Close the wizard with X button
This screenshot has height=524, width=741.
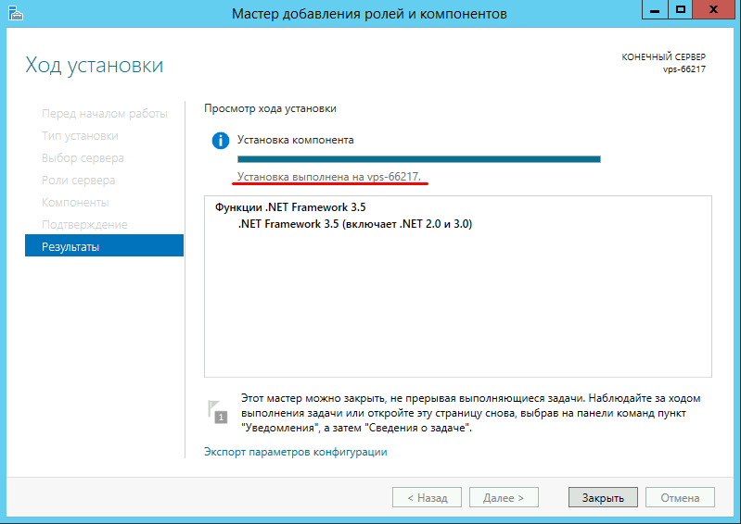[713, 10]
